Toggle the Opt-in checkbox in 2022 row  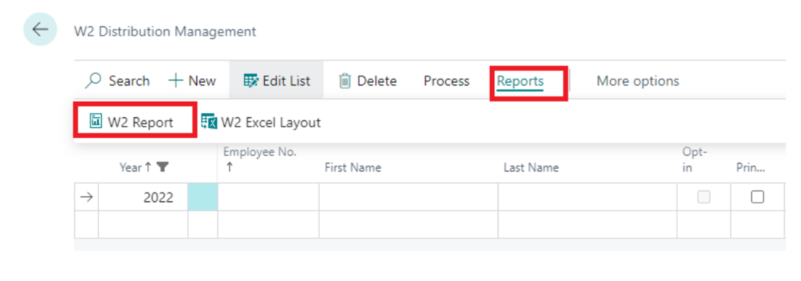pos(704,197)
